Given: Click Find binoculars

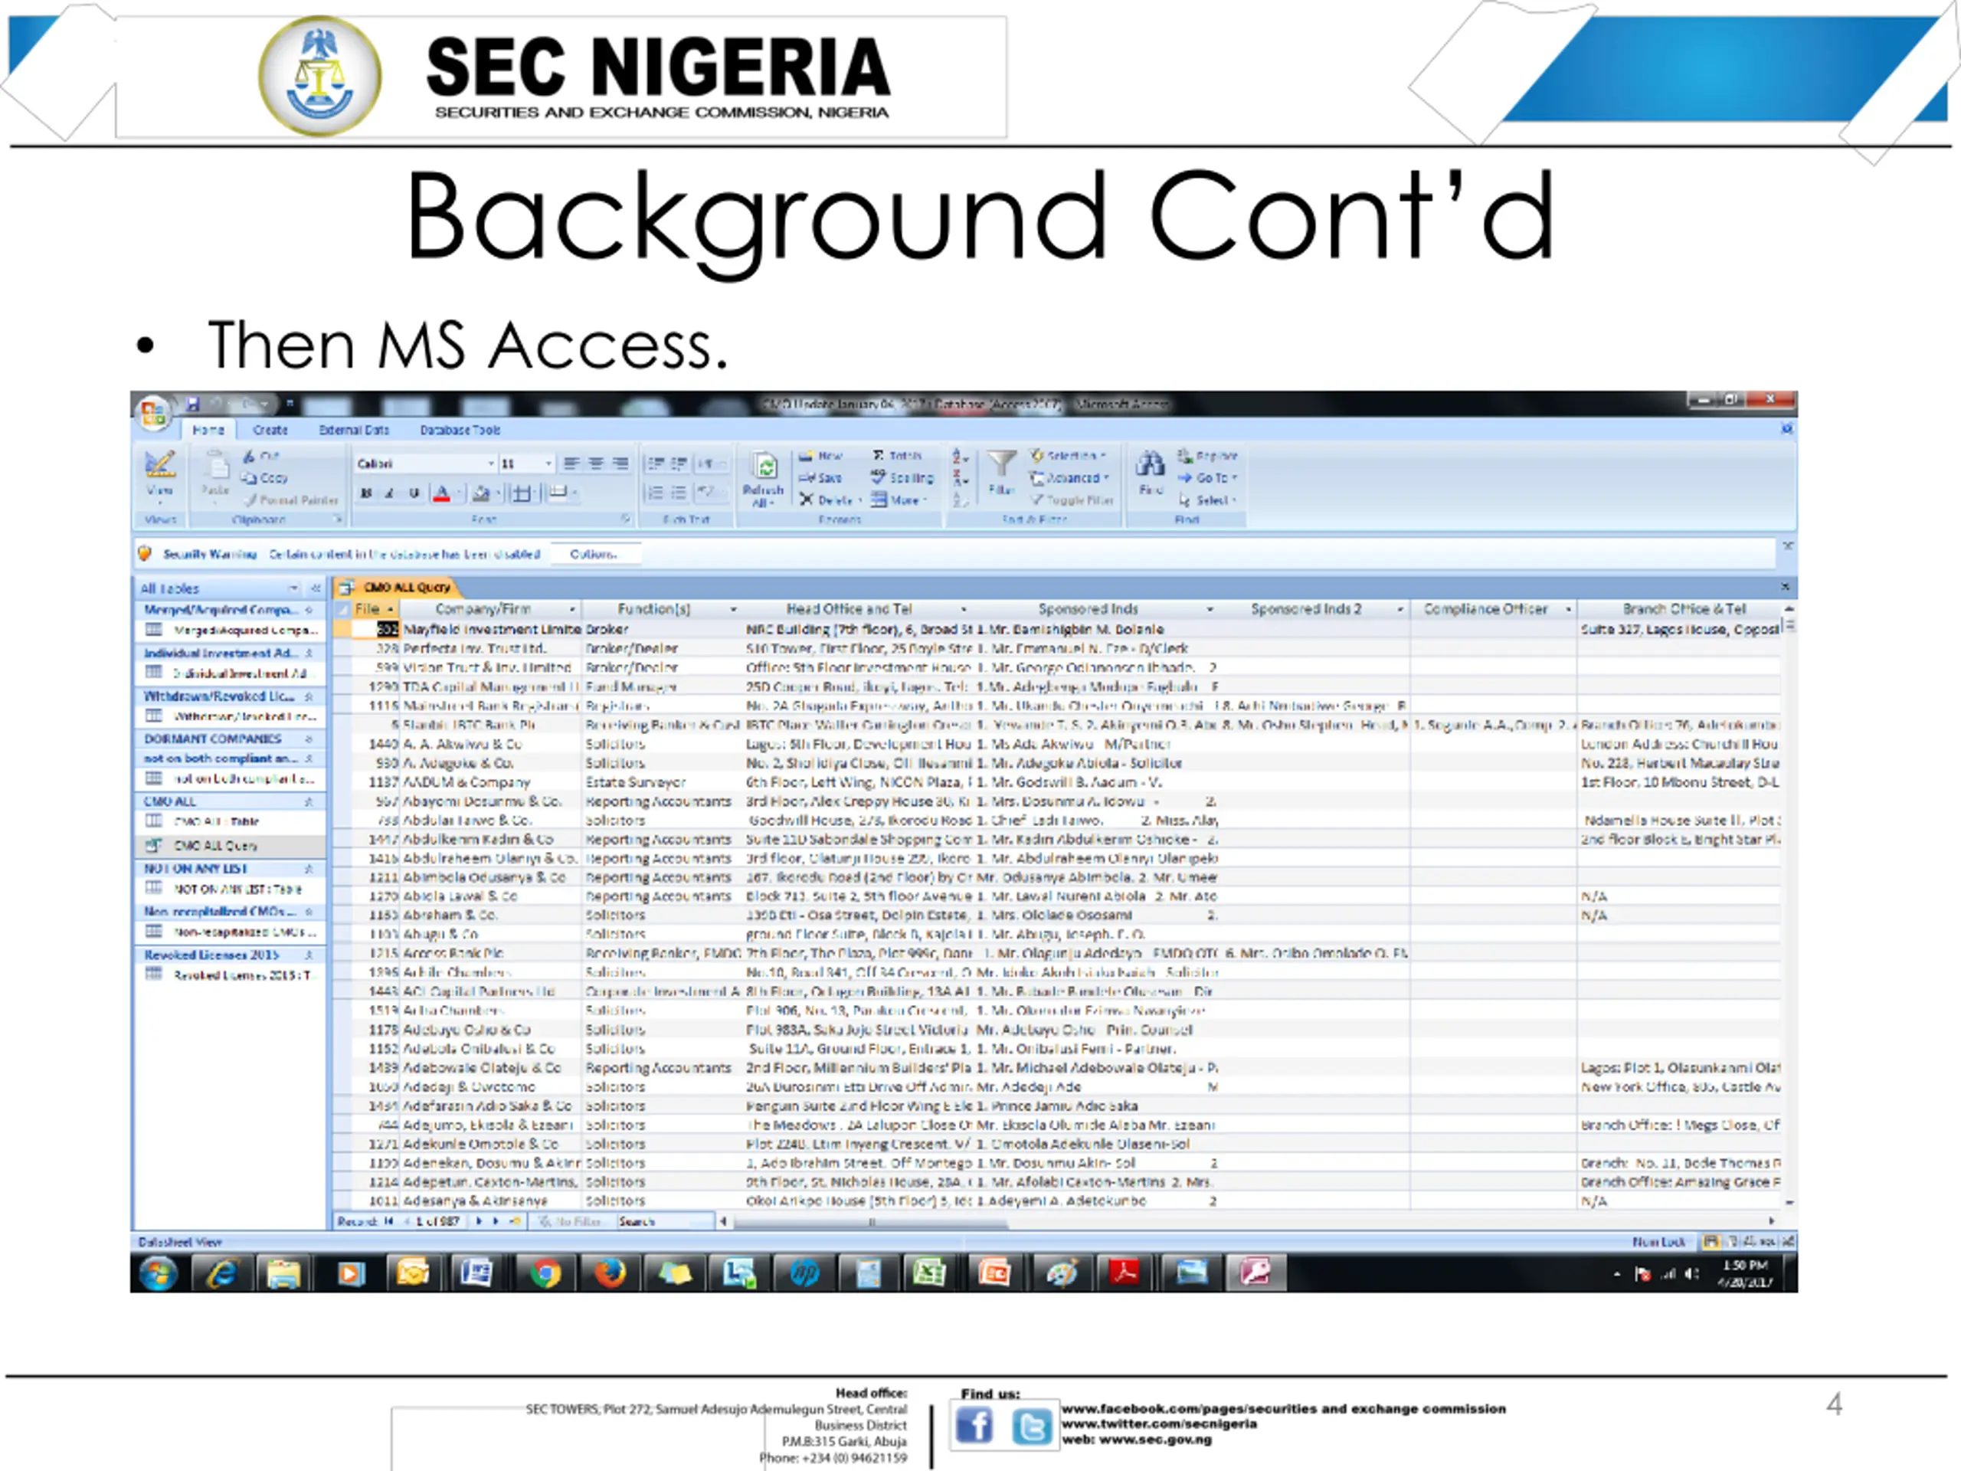Looking at the screenshot, I should (x=1151, y=473).
